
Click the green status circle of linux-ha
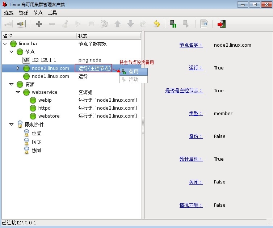(x=13, y=44)
